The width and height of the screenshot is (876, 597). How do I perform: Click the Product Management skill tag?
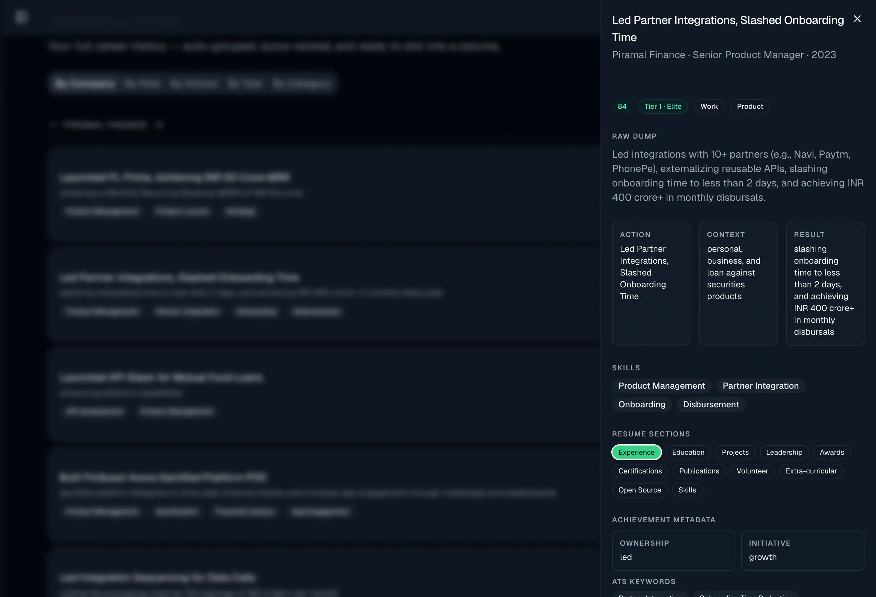click(662, 386)
